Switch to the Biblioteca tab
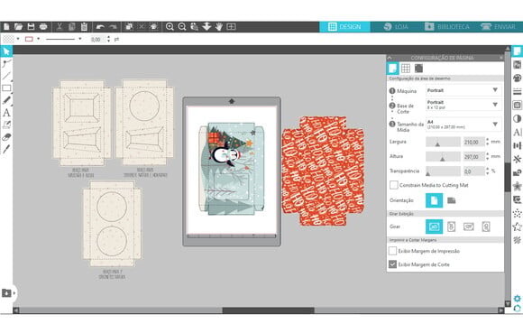Image resolution: width=523 pixels, height=333 pixels. coord(447,27)
